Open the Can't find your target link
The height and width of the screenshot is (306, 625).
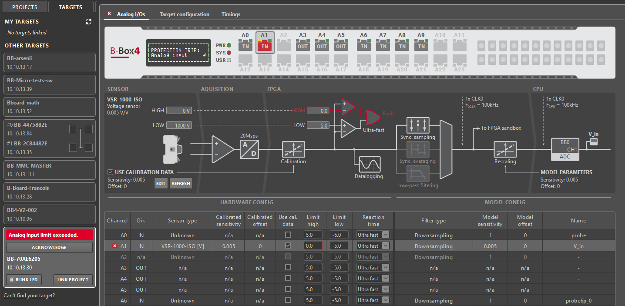[29, 296]
